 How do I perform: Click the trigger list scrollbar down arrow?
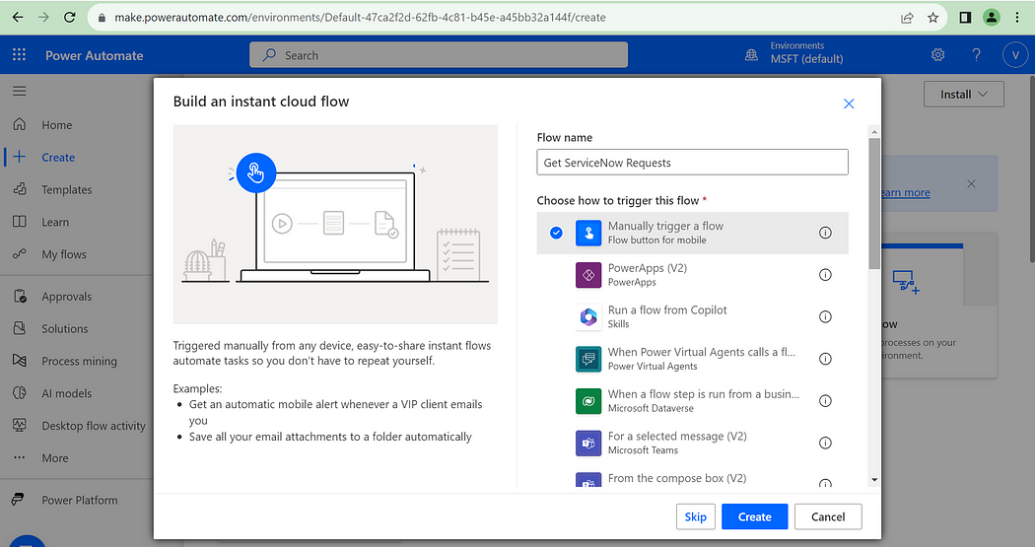pyautogui.click(x=874, y=480)
